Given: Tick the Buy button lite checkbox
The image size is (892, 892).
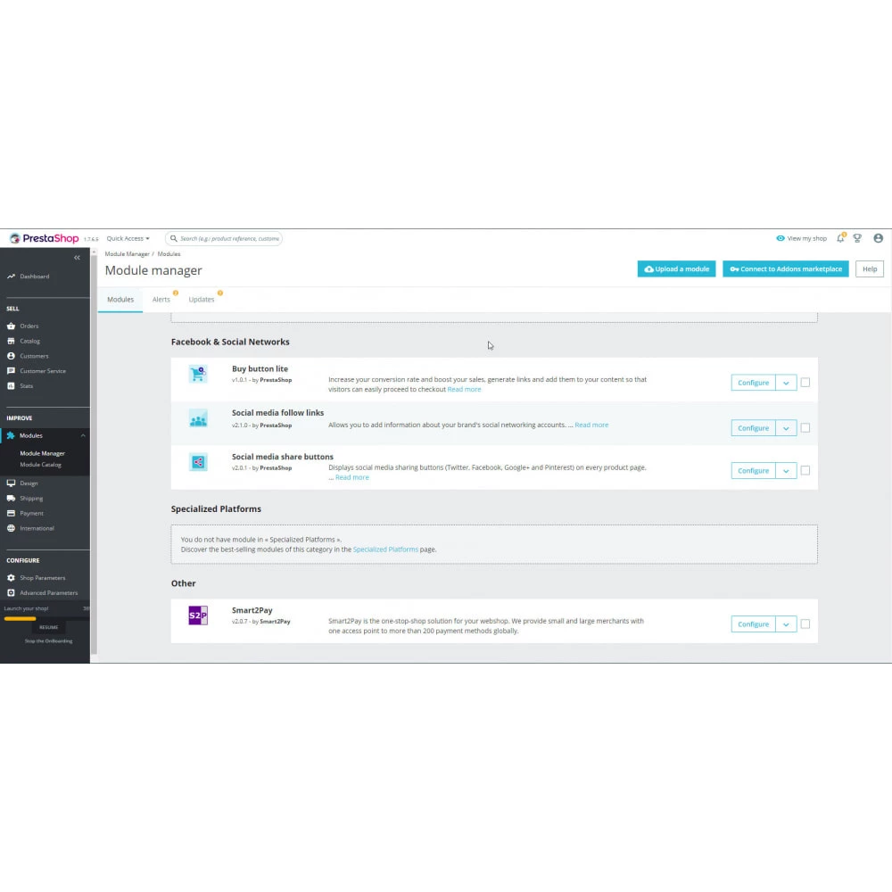Looking at the screenshot, I should (x=805, y=383).
